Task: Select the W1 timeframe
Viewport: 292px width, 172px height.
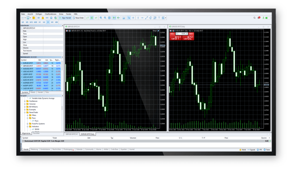Action: tap(52, 22)
